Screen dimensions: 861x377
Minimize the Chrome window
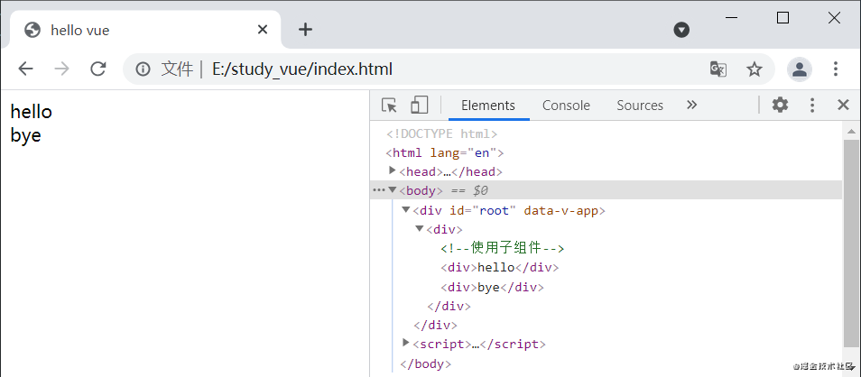coord(731,18)
